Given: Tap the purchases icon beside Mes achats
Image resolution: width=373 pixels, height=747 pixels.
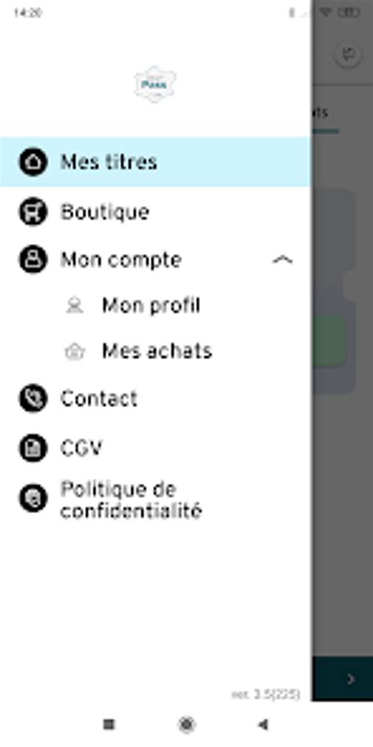Looking at the screenshot, I should tap(75, 351).
